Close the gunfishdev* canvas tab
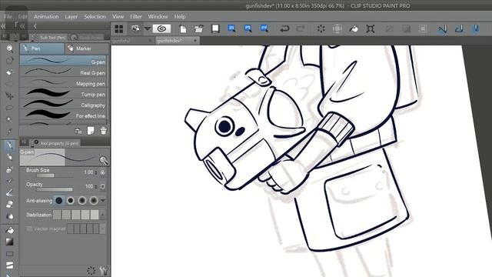This screenshot has width=492, height=277. [x=195, y=41]
